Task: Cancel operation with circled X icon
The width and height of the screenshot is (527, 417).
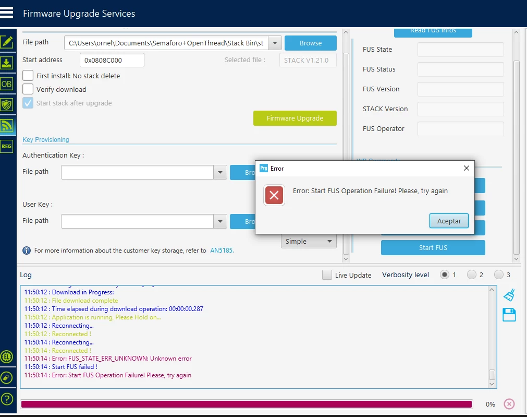Action: (x=509, y=404)
